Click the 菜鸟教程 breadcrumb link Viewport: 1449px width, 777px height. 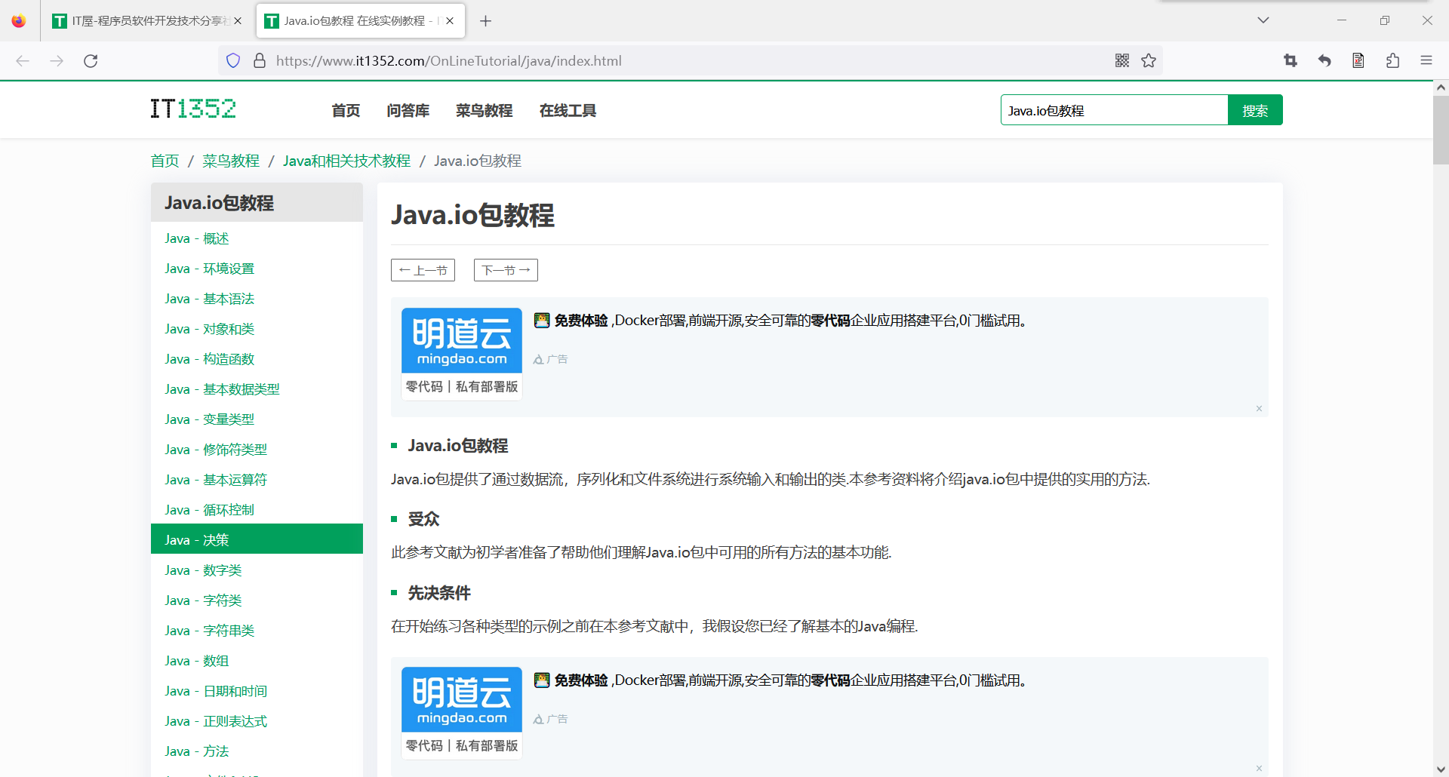pyautogui.click(x=231, y=161)
